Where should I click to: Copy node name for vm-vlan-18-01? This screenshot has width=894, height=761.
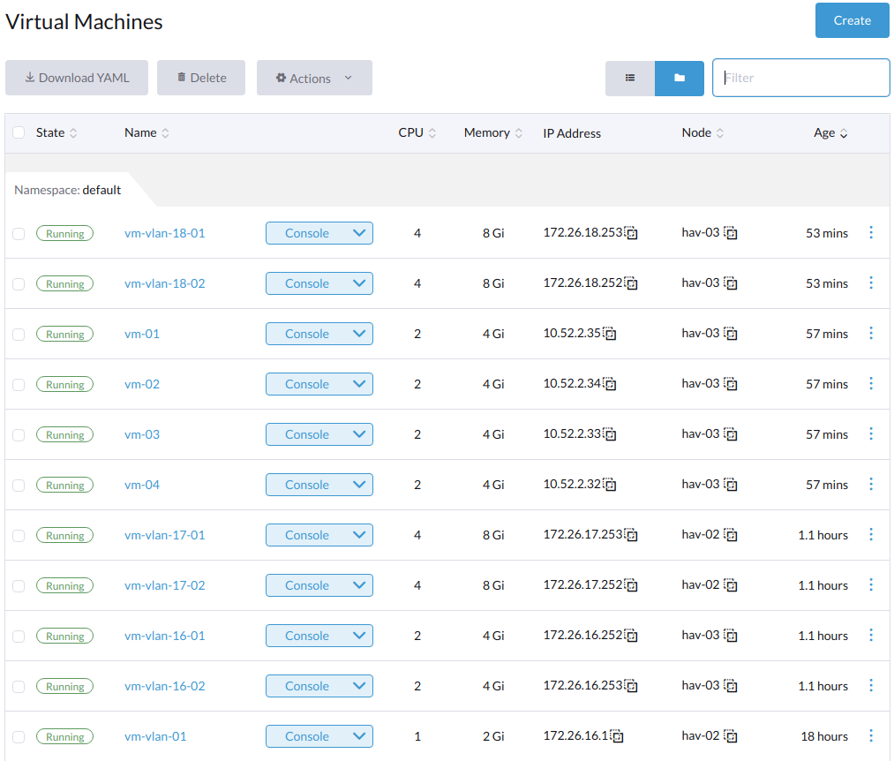731,233
